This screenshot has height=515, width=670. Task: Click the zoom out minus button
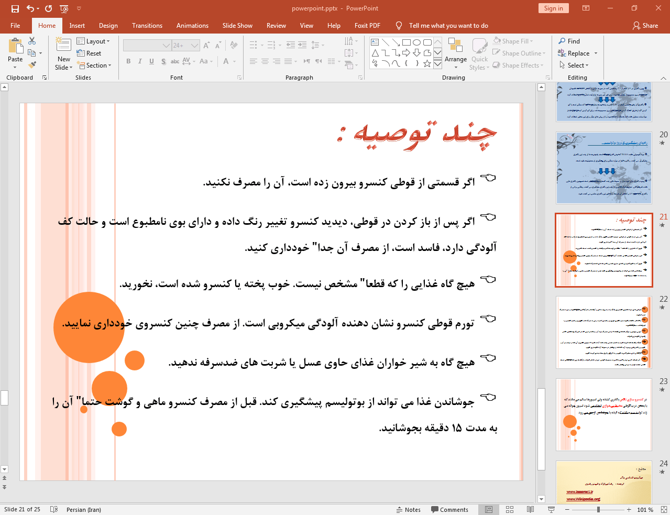pyautogui.click(x=568, y=509)
